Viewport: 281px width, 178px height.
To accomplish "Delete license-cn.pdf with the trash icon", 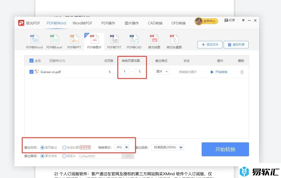I will pyautogui.click(x=242, y=72).
